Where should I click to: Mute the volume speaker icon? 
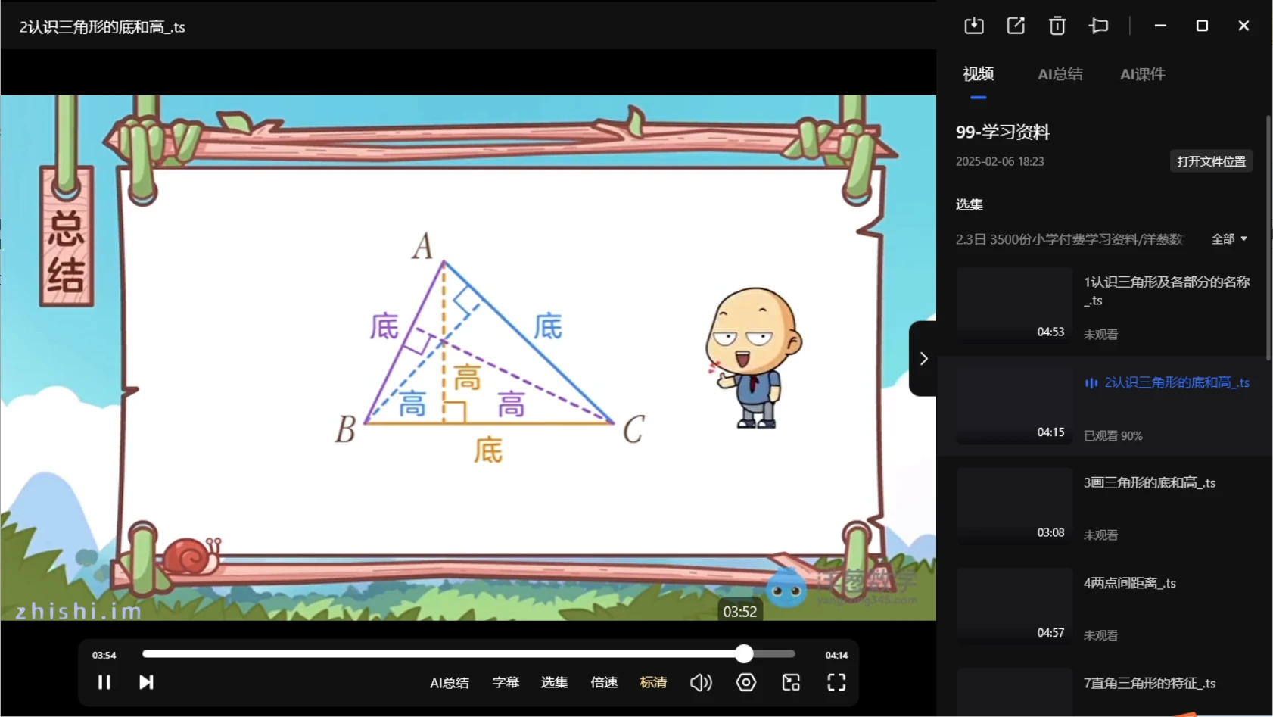[701, 682]
